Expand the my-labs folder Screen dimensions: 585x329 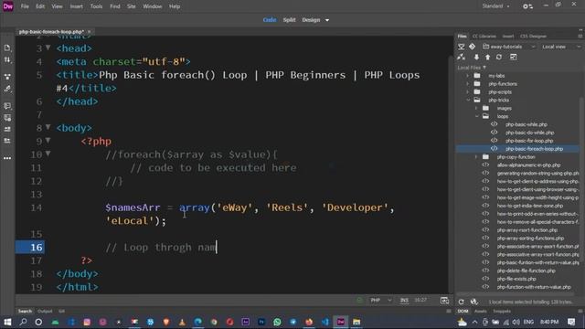pos(467,76)
